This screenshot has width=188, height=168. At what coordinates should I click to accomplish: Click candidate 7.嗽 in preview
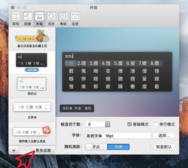tap(143, 63)
